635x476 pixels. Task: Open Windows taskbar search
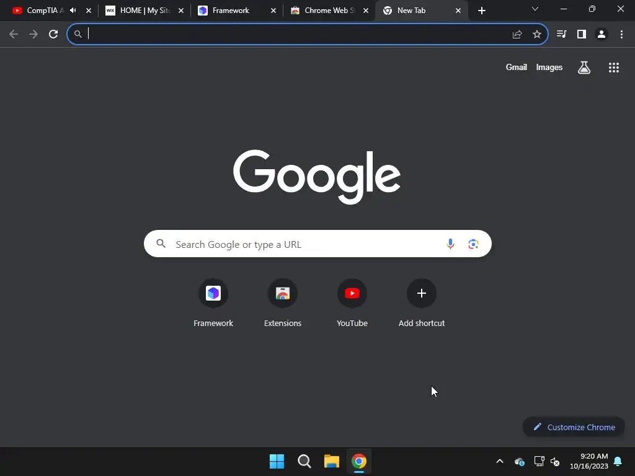point(304,461)
